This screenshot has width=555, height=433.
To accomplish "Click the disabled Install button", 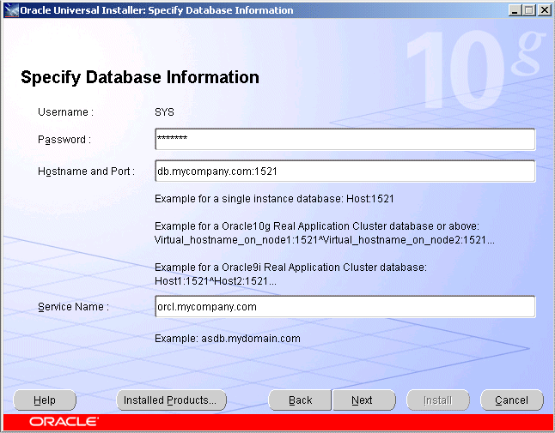I will tap(438, 400).
